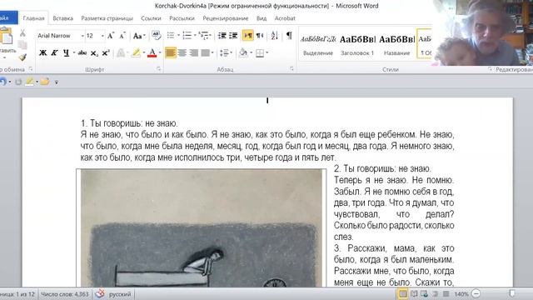Clear formatting with the eraser icon
This screenshot has width=533, height=300.
(x=156, y=35)
